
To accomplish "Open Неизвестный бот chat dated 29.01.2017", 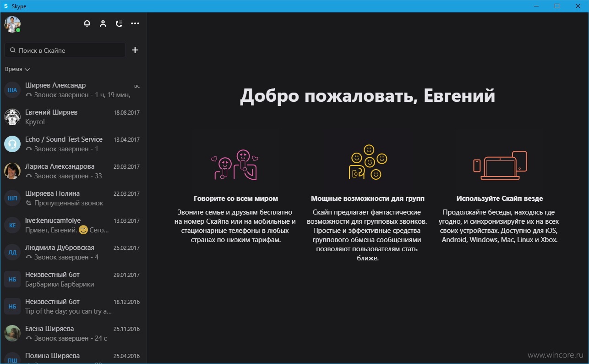I will pyautogui.click(x=73, y=279).
